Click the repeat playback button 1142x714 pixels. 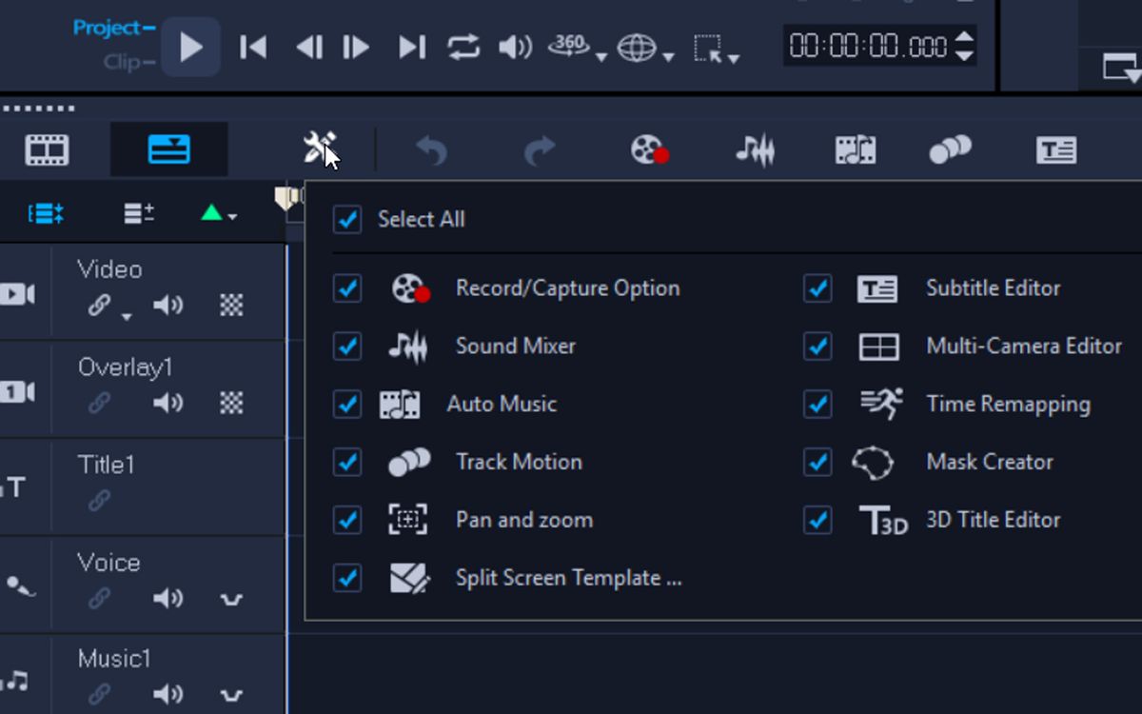(463, 45)
